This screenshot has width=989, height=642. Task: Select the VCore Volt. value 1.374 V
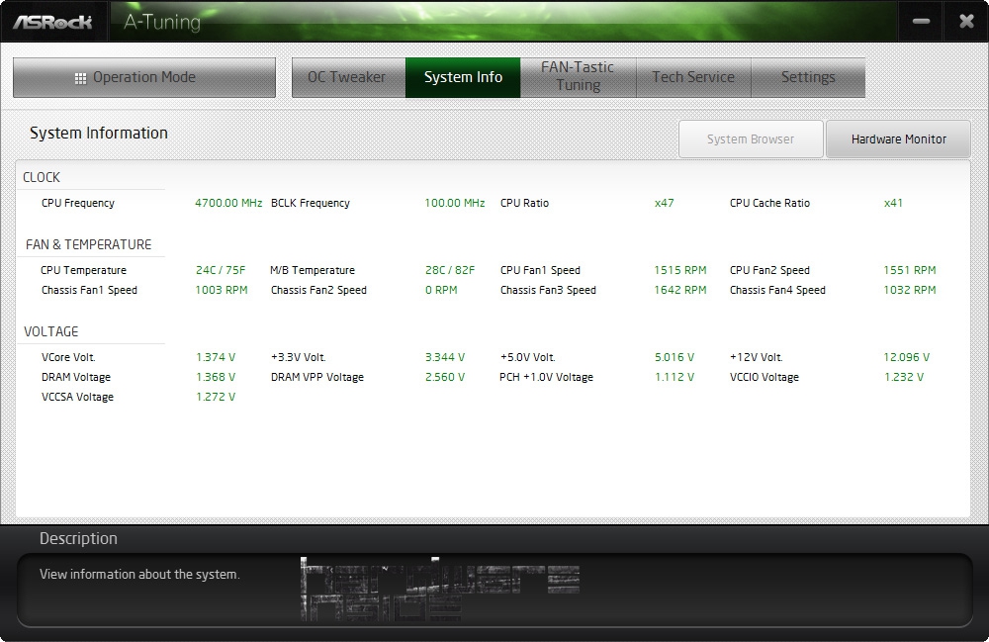(216, 357)
